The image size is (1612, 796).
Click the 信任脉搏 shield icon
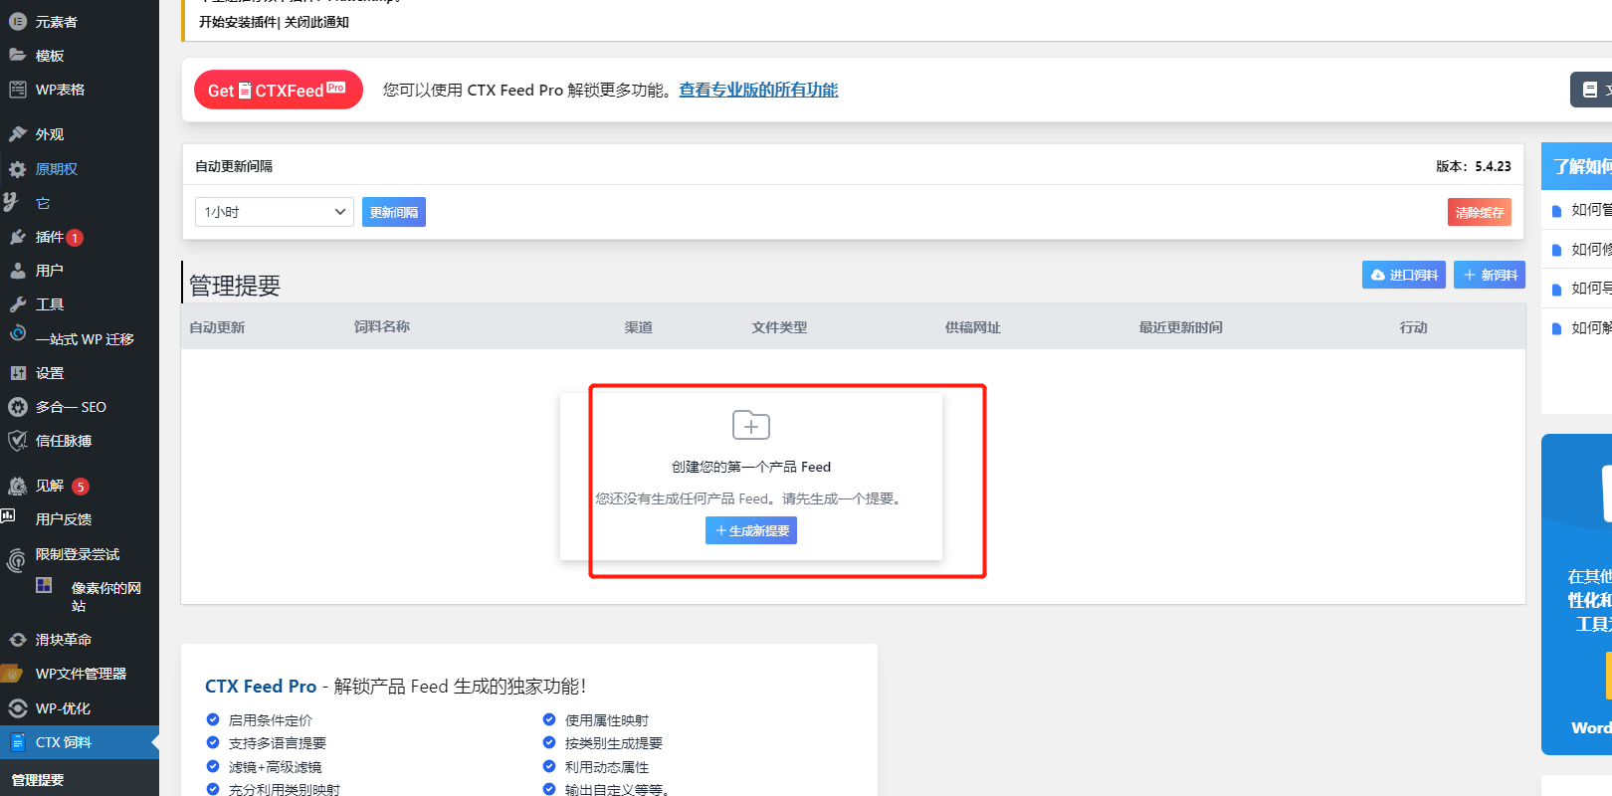pos(17,441)
